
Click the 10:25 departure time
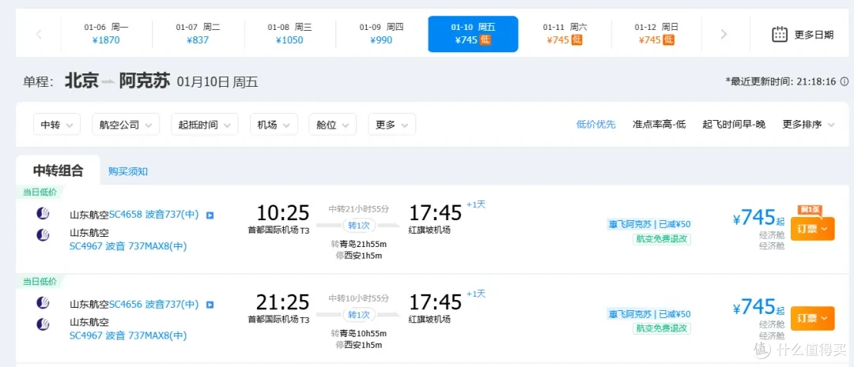(x=282, y=212)
